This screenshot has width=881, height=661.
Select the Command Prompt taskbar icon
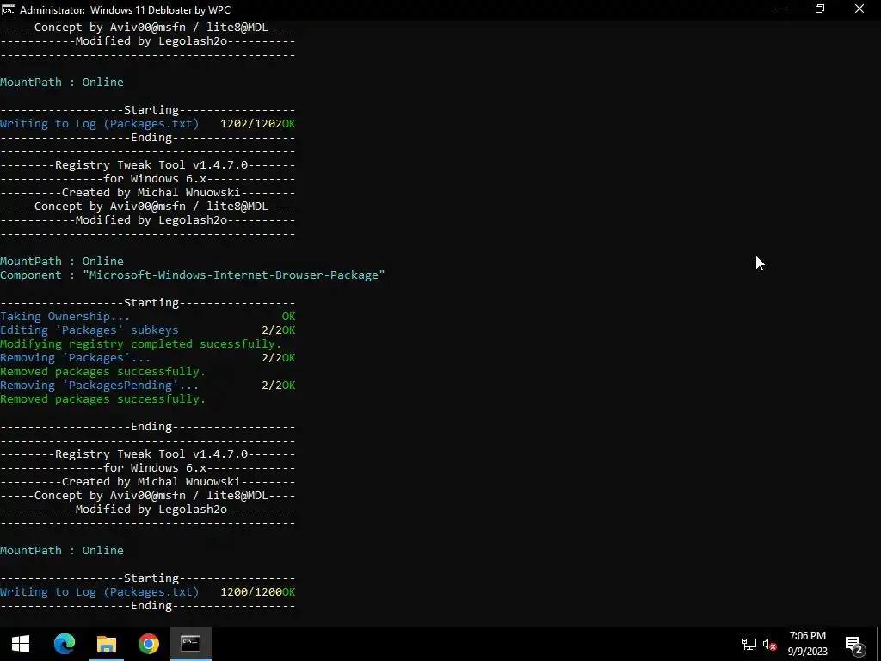(x=190, y=644)
